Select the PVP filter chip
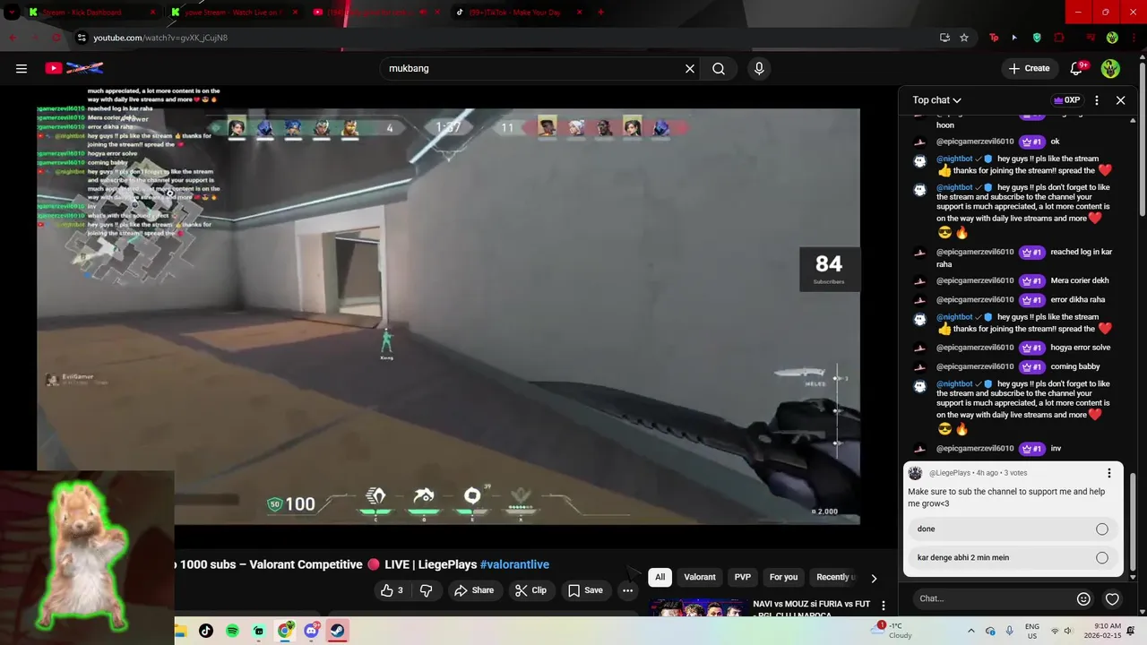 pyautogui.click(x=743, y=577)
